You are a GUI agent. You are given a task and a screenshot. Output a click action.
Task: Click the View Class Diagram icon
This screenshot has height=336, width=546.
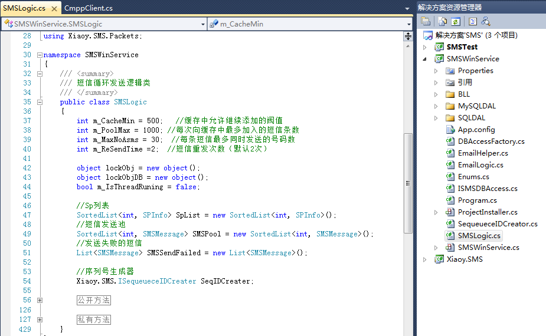[486, 21]
